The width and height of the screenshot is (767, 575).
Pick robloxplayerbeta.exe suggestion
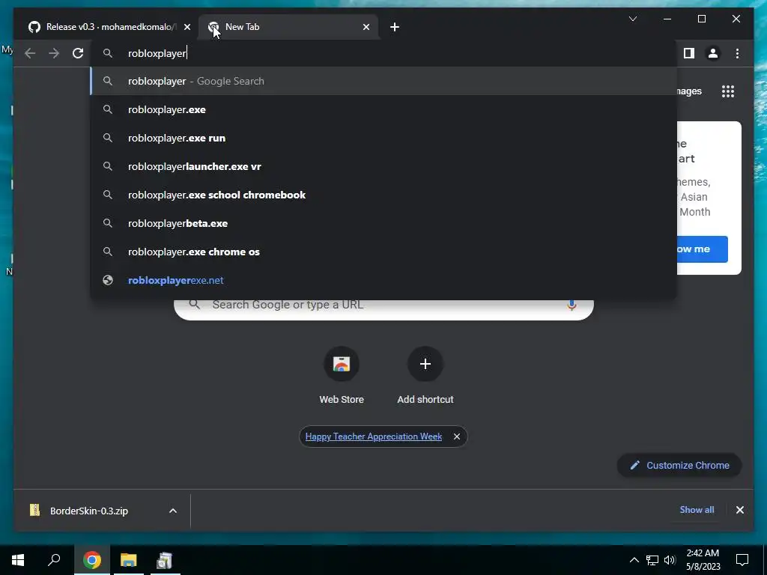[x=384, y=223]
